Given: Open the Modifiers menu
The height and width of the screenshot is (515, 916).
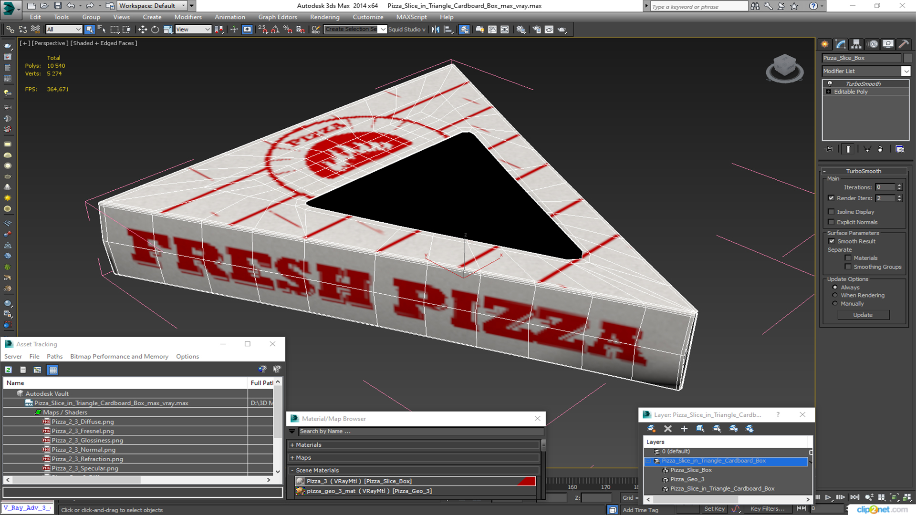Looking at the screenshot, I should tap(187, 17).
